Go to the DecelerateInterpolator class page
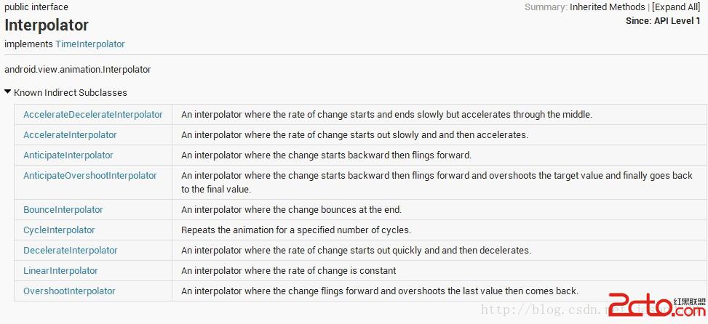708x324 pixels. point(71,251)
